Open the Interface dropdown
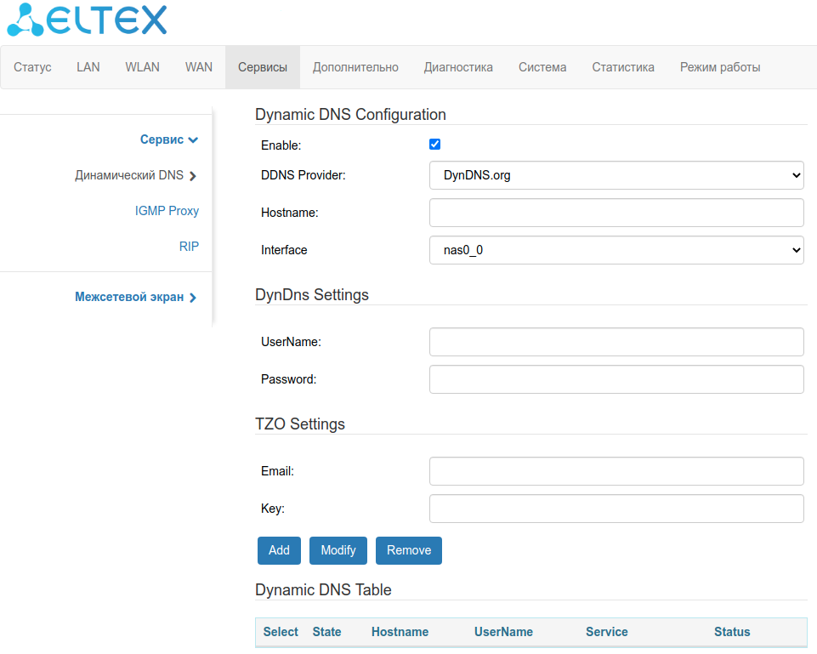The image size is (817, 654). point(616,250)
